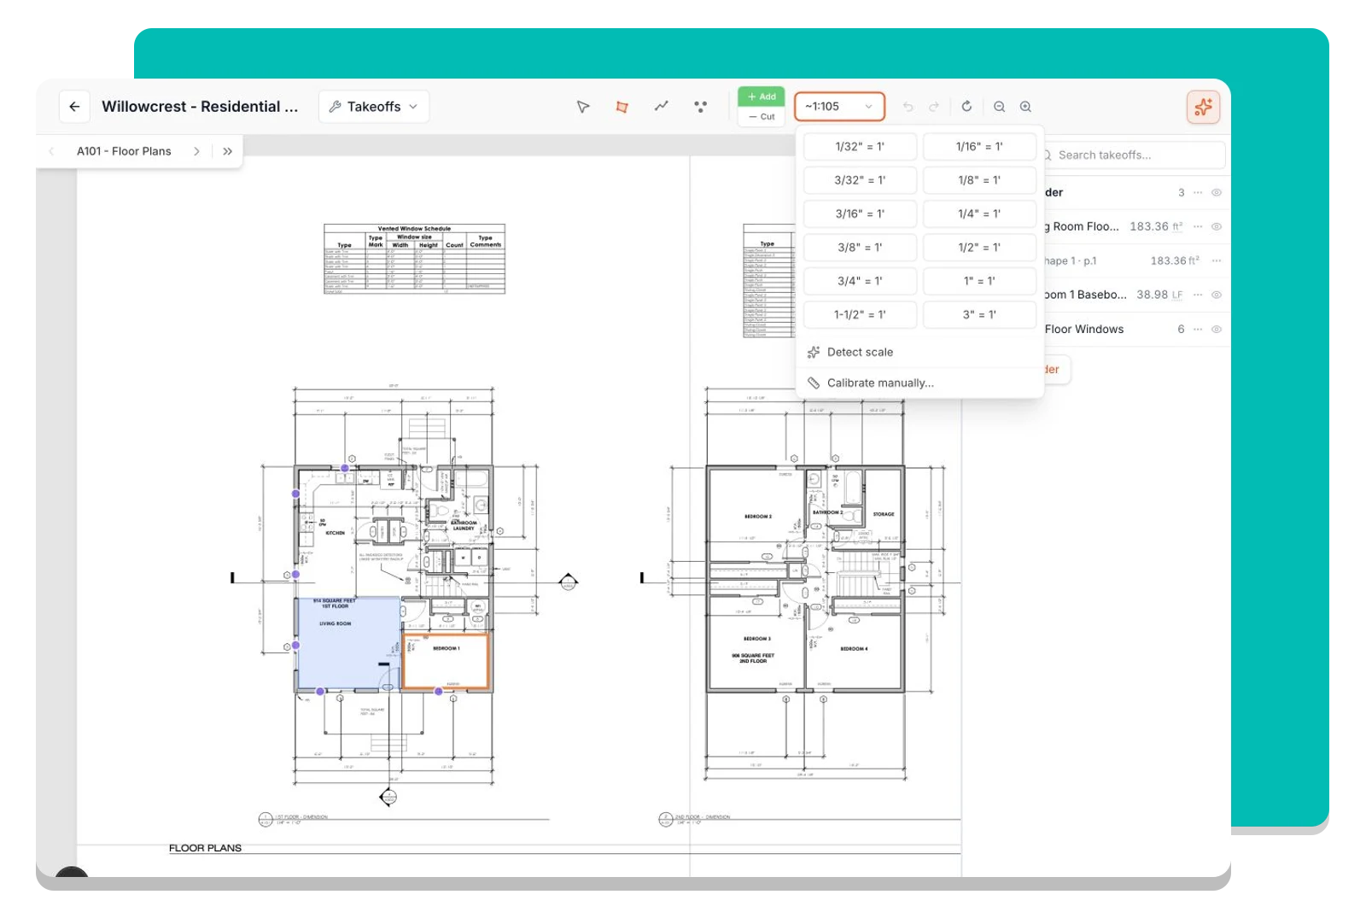The image size is (1366, 918).
Task: Click the Search takeoffs field
Action: (x=1132, y=155)
